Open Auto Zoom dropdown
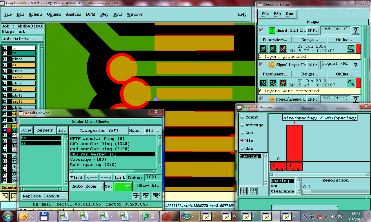The image size is (371, 222). click(x=87, y=186)
